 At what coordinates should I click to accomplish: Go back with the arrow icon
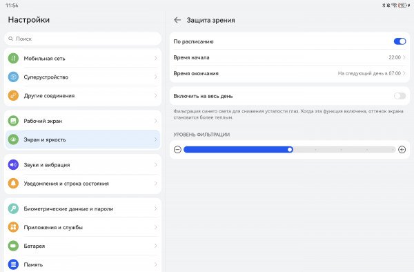177,20
